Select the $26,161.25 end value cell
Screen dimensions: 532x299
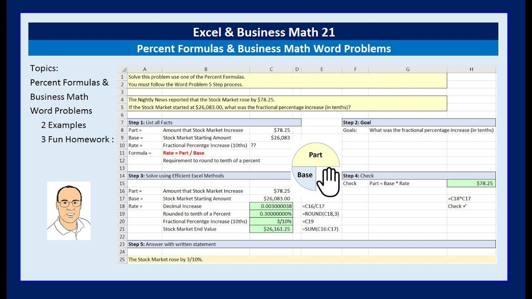click(271, 229)
